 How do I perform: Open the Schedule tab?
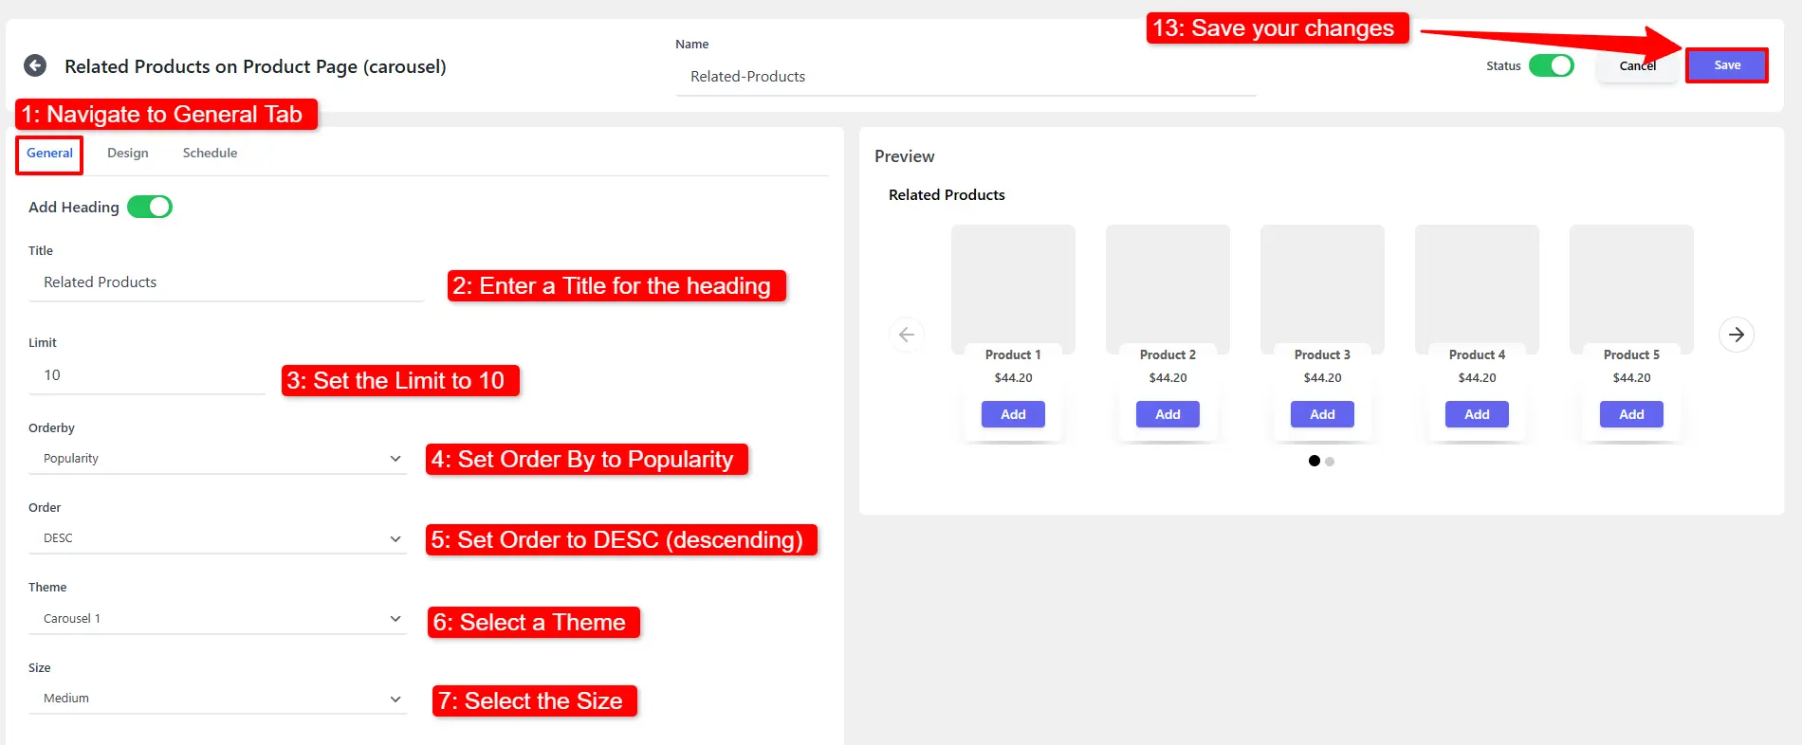[x=210, y=154]
